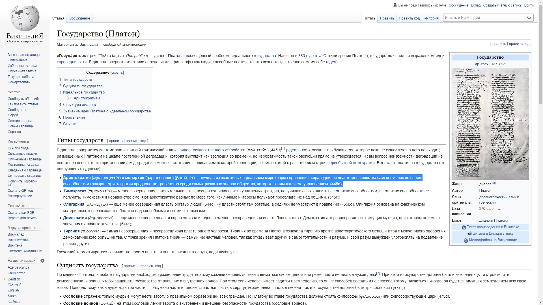This screenshot has height=305, width=543.
Task: Click featured-article star next to Deutsch
Action: tap(4, 279)
